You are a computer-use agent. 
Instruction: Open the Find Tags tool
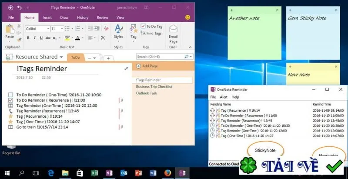(151, 33)
